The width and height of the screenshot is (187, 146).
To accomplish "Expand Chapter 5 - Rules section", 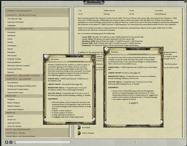I will click(x=37, y=133).
